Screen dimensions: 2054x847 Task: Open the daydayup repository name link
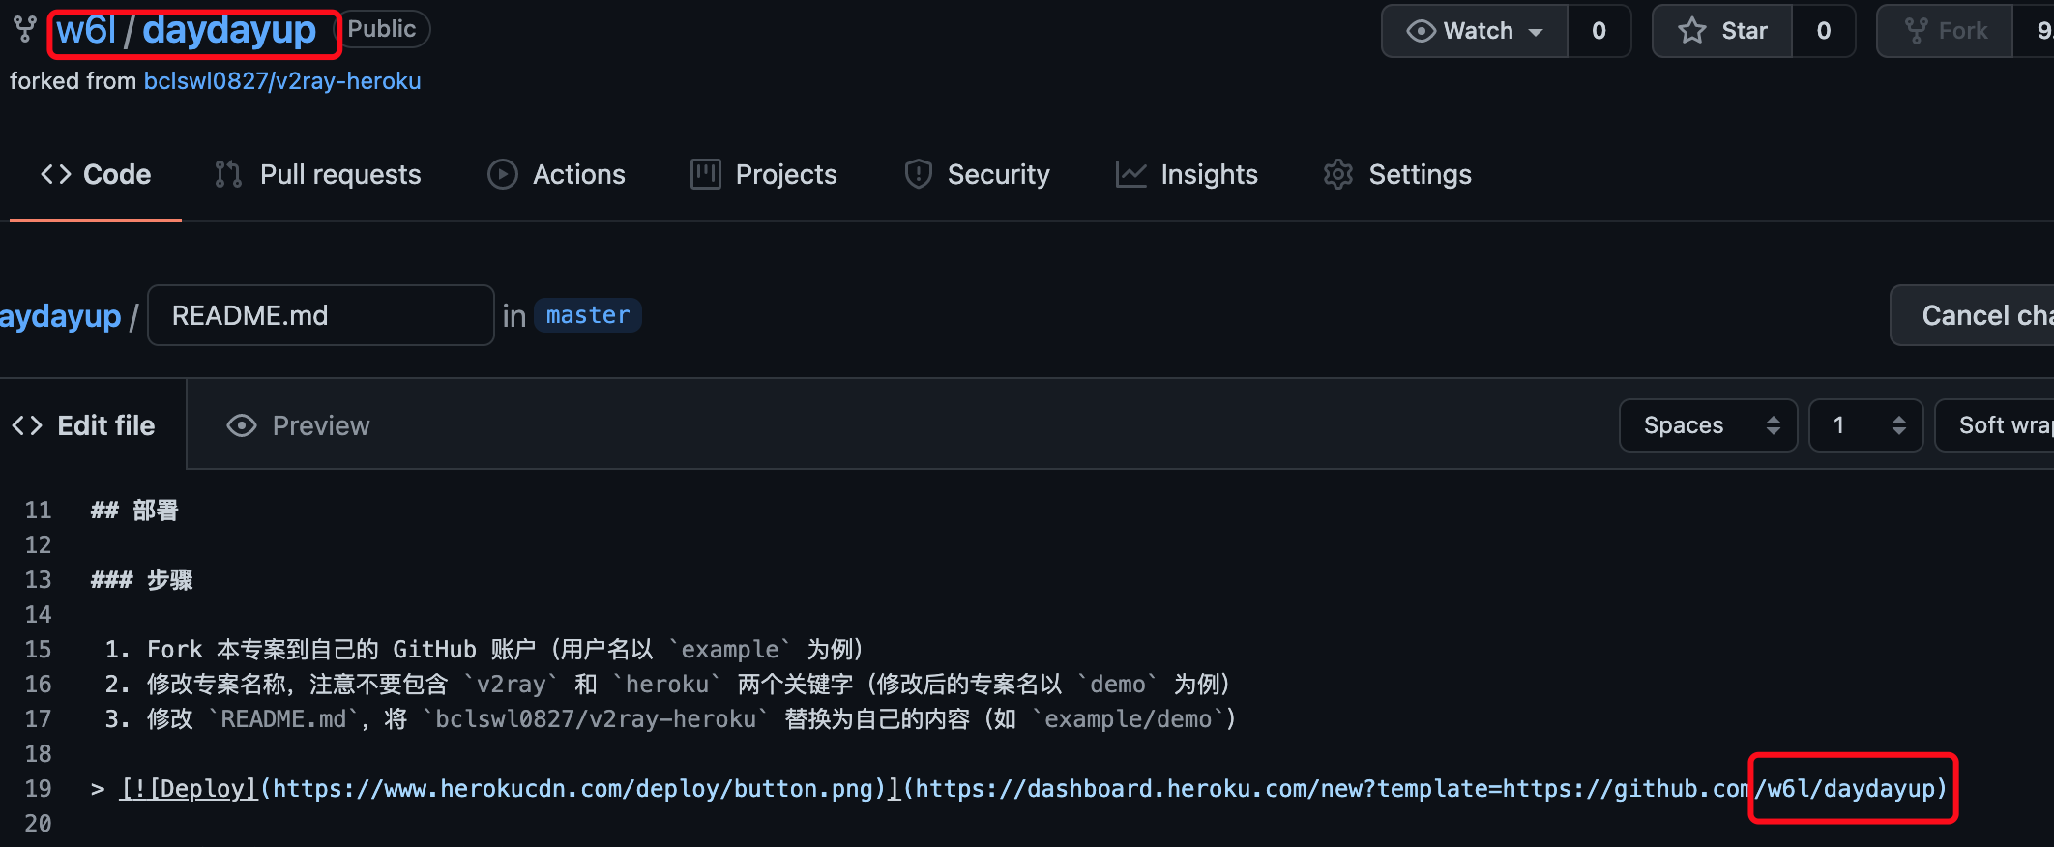(229, 31)
